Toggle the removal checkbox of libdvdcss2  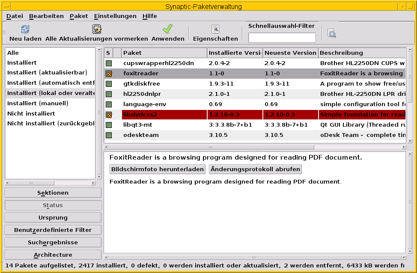(108, 114)
